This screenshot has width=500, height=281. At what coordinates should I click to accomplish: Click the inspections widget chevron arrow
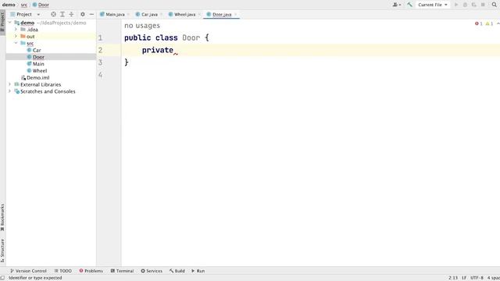pyautogui.click(x=498, y=23)
